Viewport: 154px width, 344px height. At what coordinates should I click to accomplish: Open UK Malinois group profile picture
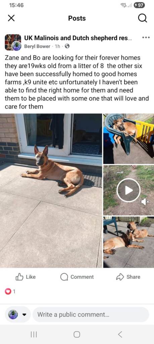pyautogui.click(x=13, y=42)
